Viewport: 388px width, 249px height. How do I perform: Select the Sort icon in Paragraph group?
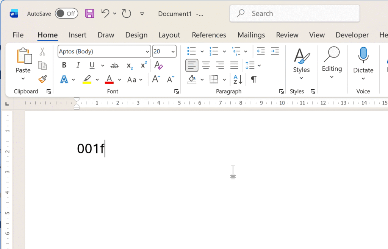tap(237, 79)
